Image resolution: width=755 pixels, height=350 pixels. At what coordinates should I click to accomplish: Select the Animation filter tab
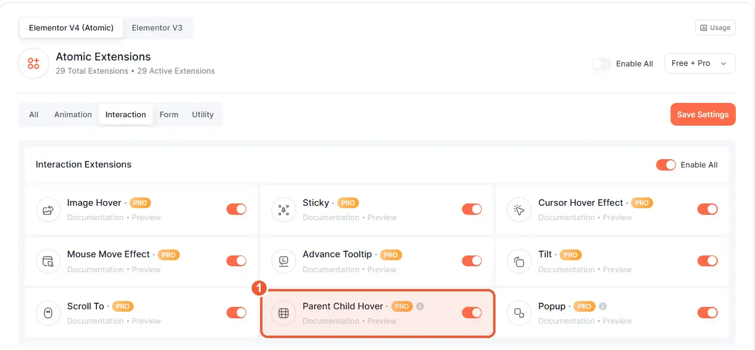click(73, 114)
